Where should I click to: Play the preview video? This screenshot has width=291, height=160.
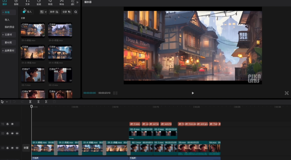pyautogui.click(x=193, y=93)
